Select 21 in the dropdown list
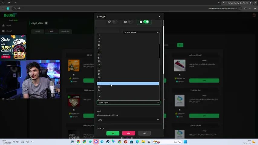This screenshot has height=145, width=258. click(x=128, y=48)
